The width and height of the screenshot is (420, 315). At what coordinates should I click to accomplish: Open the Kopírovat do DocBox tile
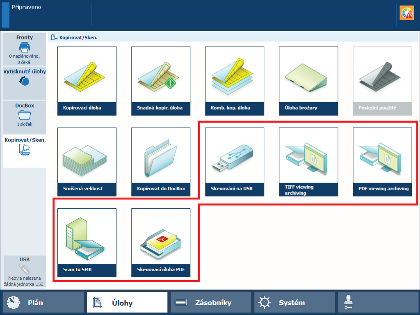coord(161,162)
